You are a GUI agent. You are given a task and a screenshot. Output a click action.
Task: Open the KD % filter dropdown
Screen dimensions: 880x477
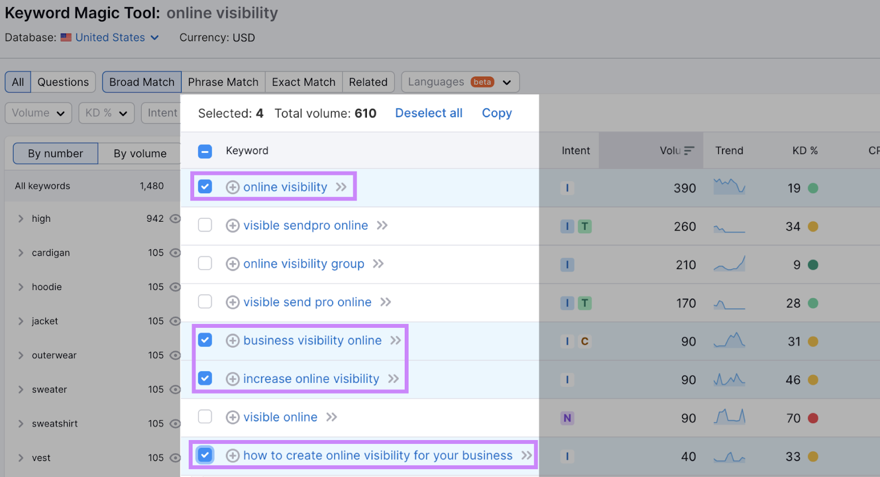pyautogui.click(x=107, y=113)
